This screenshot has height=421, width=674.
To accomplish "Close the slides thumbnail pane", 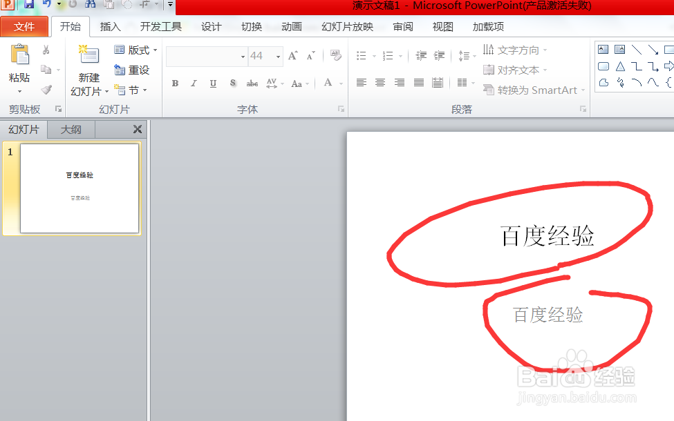I will pos(138,129).
